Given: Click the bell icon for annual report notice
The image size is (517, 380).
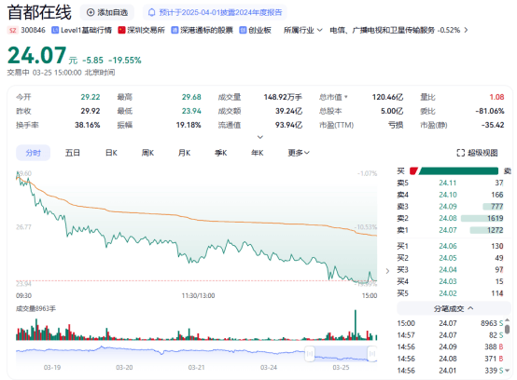Looking at the screenshot, I should tap(152, 12).
